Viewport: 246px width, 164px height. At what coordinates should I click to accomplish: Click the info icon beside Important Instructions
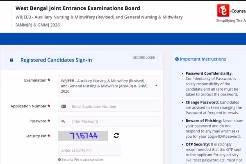tap(177, 59)
